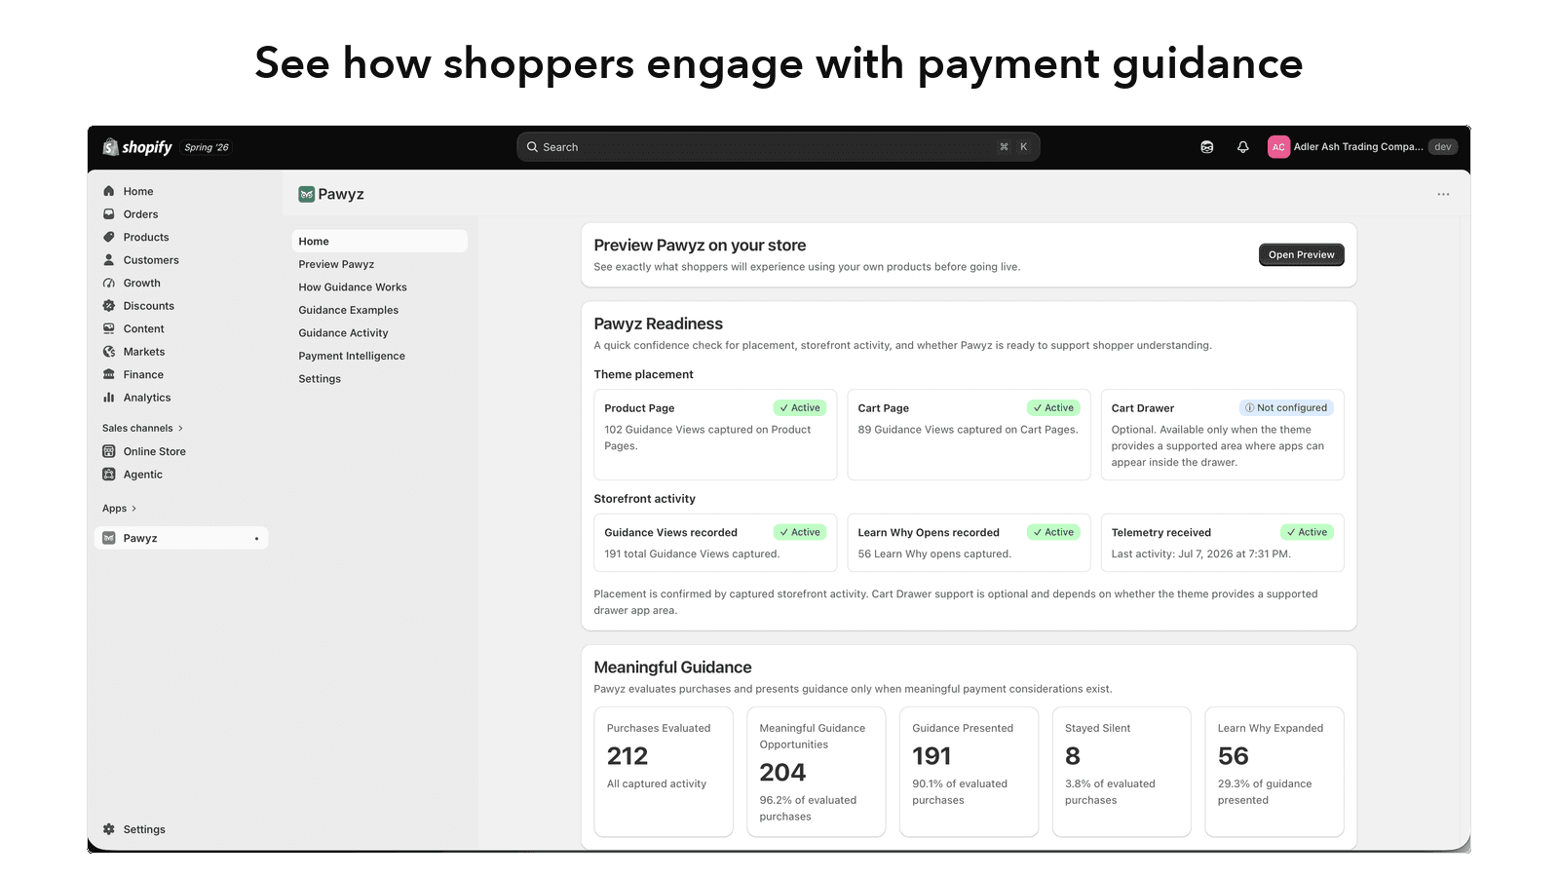The image size is (1559, 877).
Task: Click the Settings gear icon at bottom
Action: click(109, 829)
